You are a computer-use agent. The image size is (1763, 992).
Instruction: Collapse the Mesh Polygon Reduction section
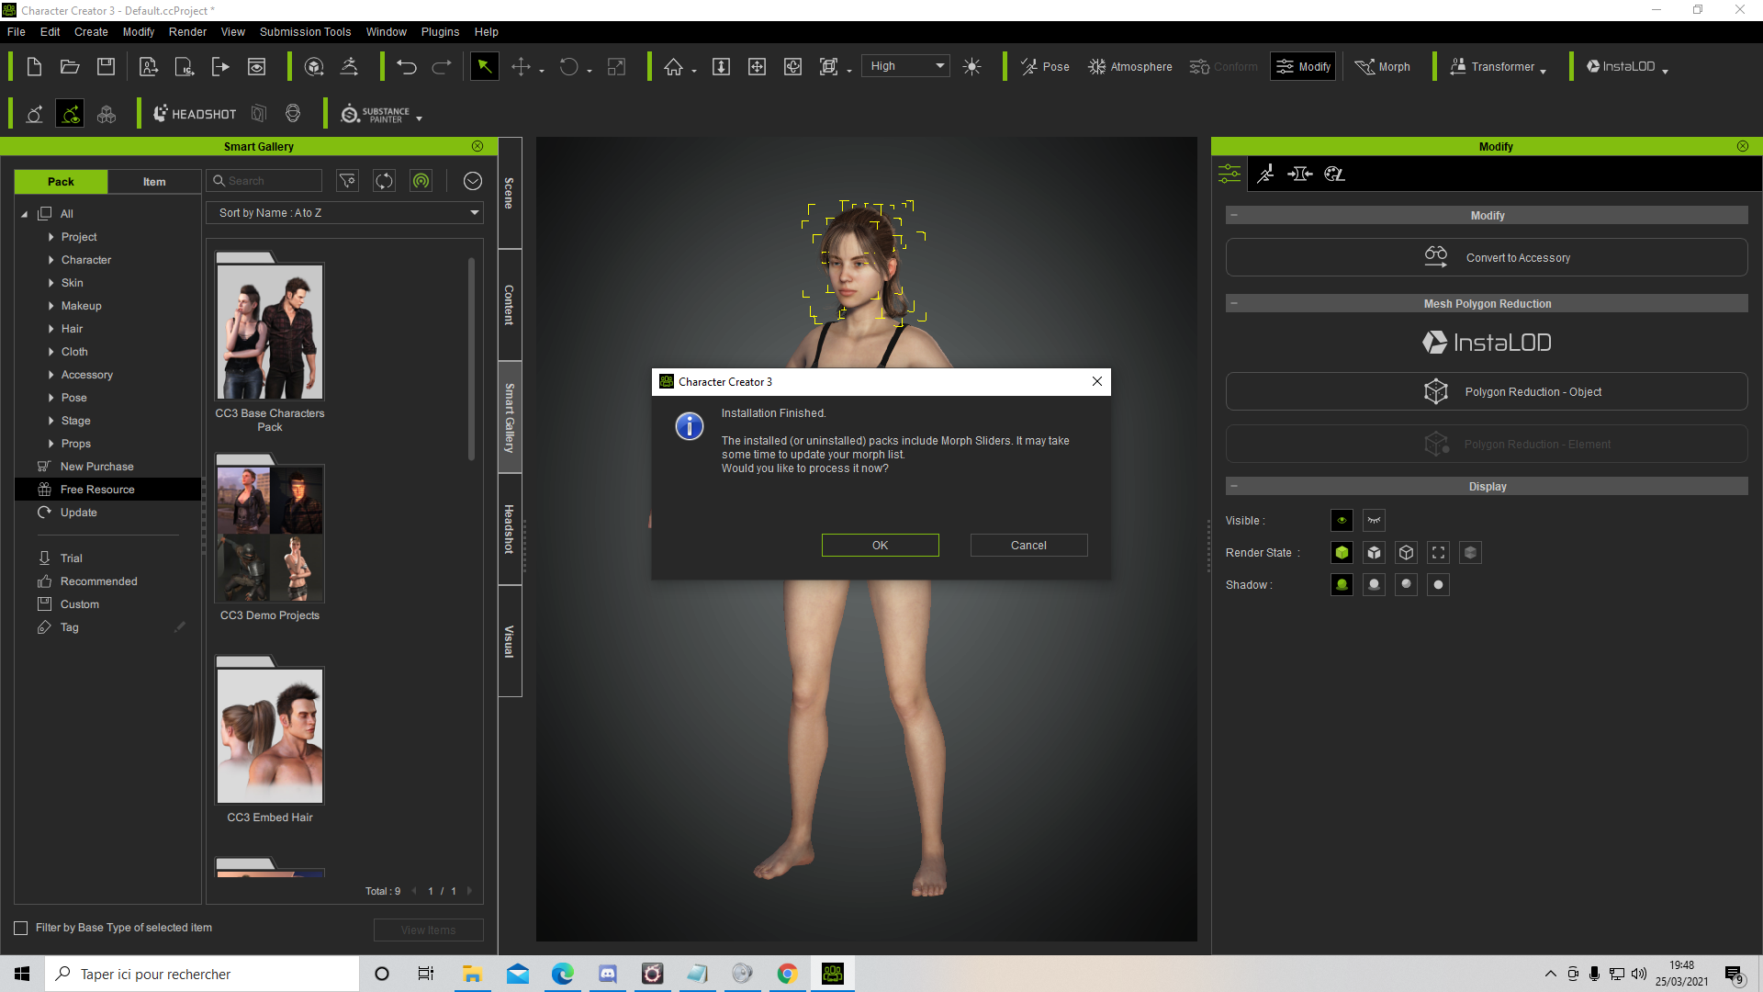click(1234, 303)
